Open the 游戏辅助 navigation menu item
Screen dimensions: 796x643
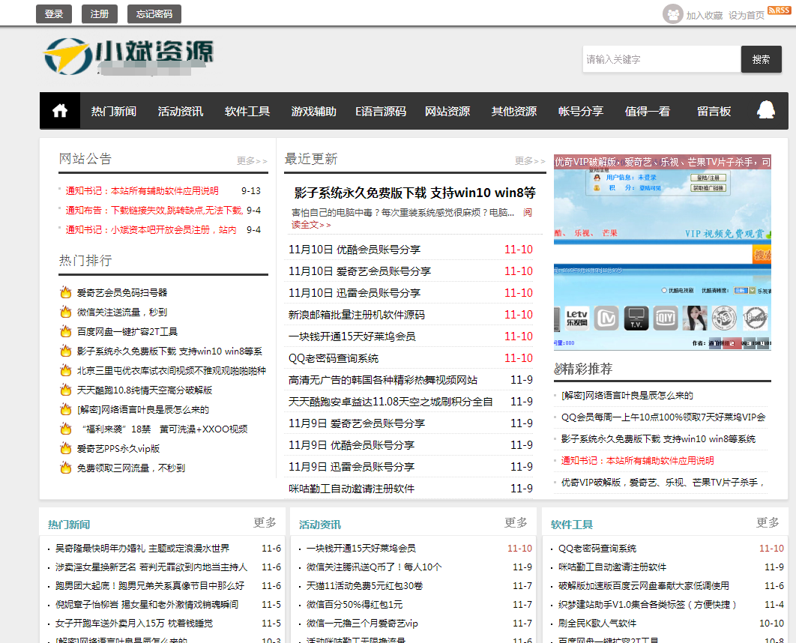(x=313, y=111)
